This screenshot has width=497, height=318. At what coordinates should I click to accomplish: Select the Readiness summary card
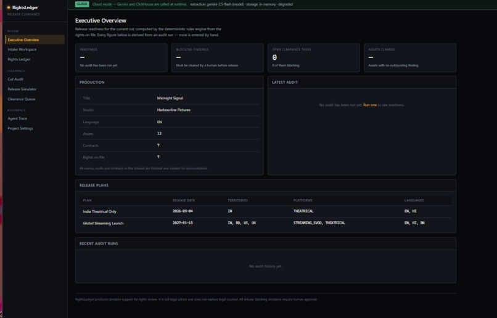[x=121, y=58]
